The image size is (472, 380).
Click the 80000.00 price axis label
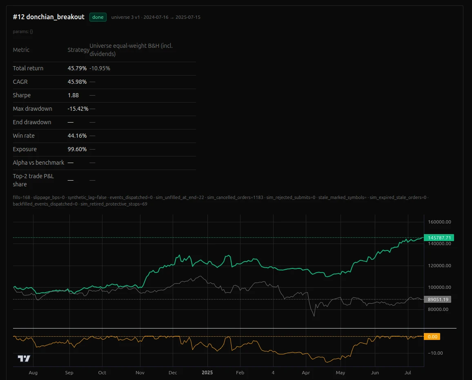[x=438, y=309]
